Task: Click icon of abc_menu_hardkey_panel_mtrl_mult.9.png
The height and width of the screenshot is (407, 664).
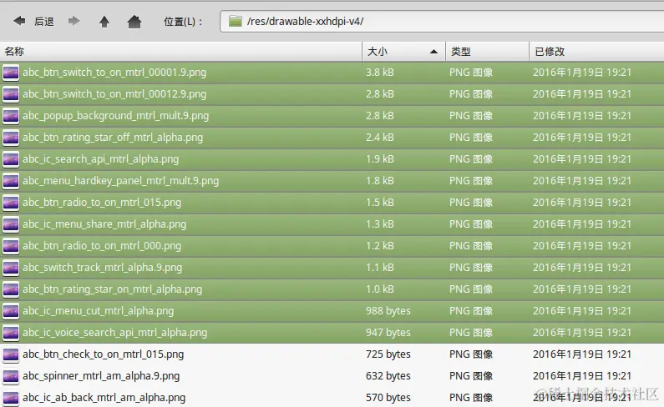Action: (11, 181)
